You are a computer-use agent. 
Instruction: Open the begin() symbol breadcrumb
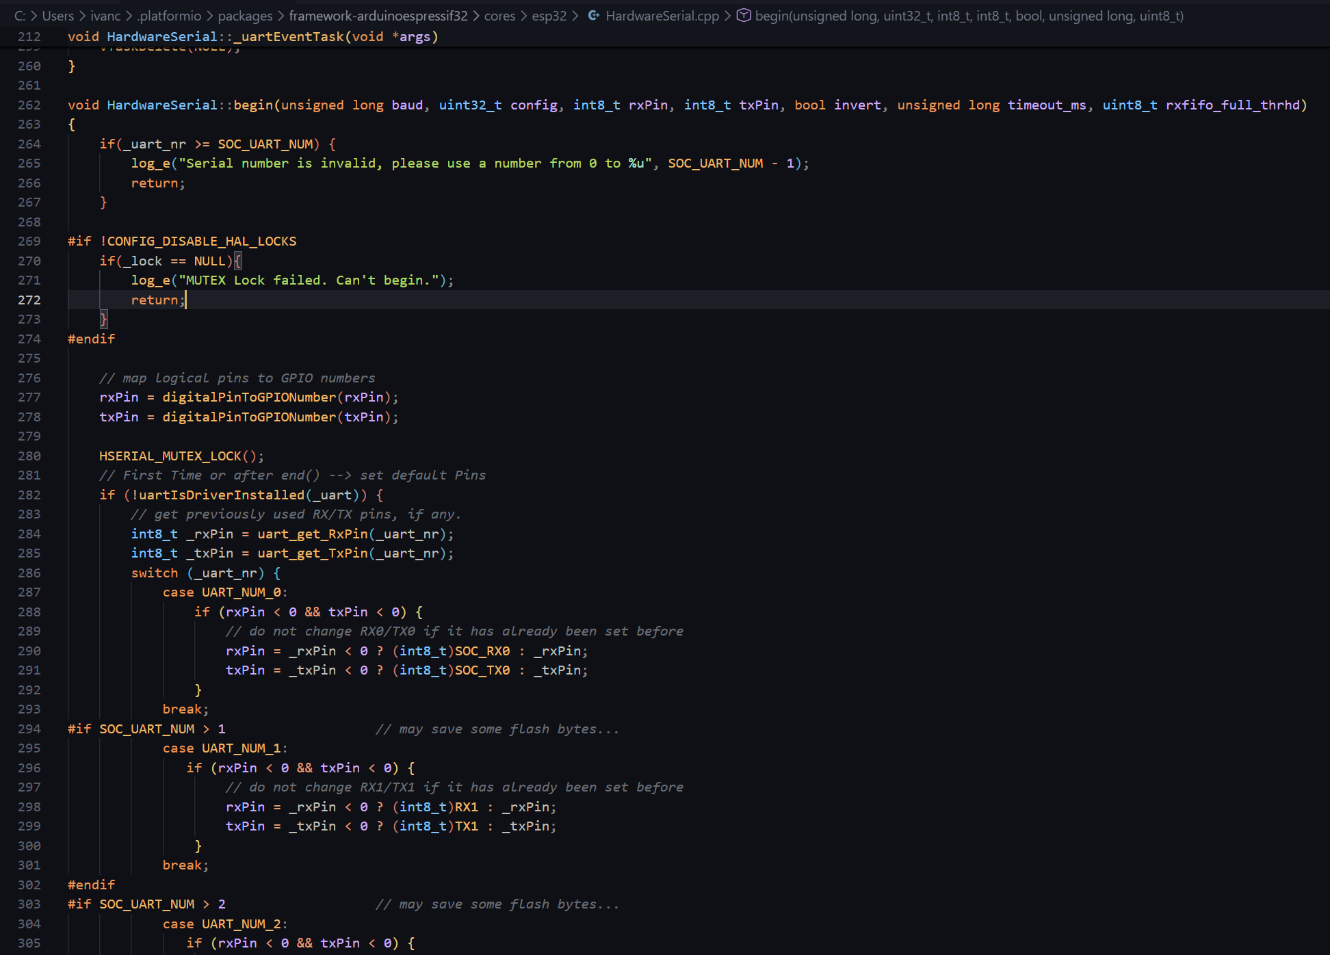[969, 16]
